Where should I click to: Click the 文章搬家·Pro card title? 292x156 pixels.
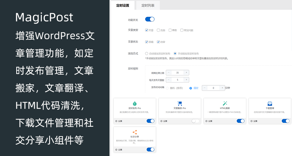pos(180,108)
